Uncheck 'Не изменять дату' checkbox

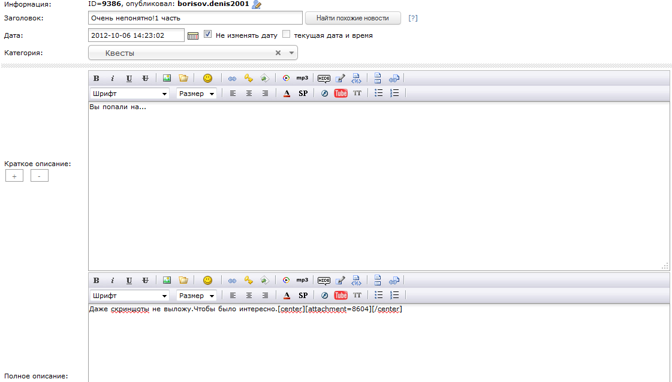[x=208, y=35]
